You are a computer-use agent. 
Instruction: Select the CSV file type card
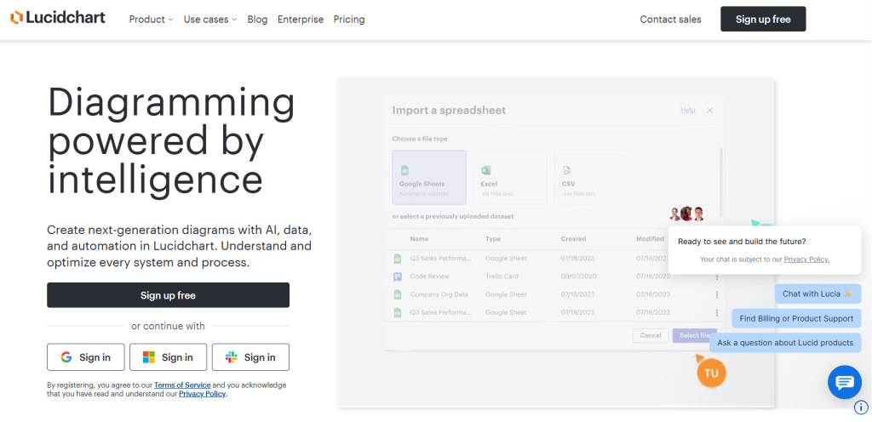click(x=591, y=177)
